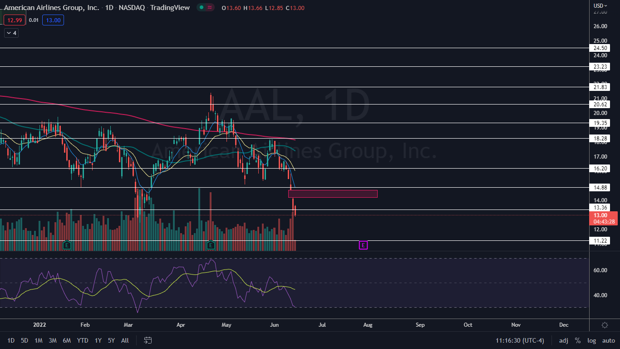620x349 pixels.
Task: Click the Sep label on time axis
Action: [x=420, y=325]
